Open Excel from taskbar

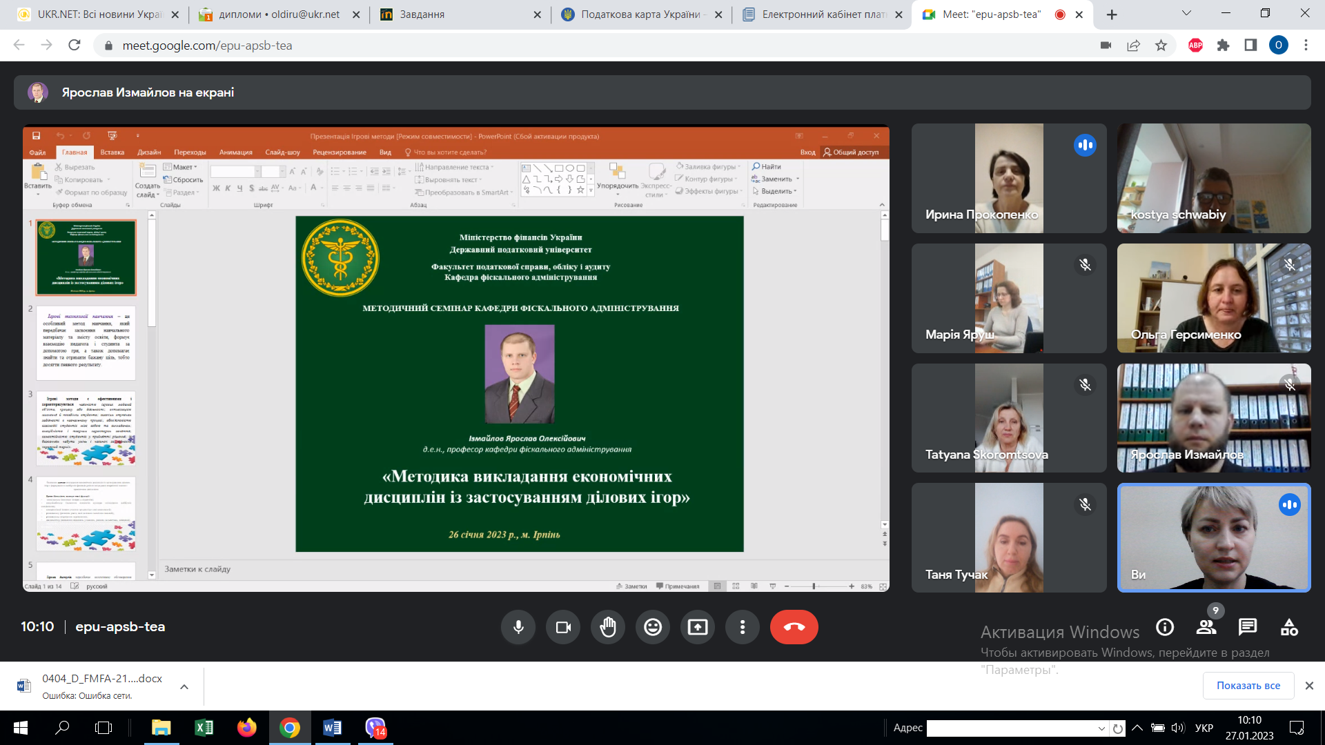coord(204,728)
